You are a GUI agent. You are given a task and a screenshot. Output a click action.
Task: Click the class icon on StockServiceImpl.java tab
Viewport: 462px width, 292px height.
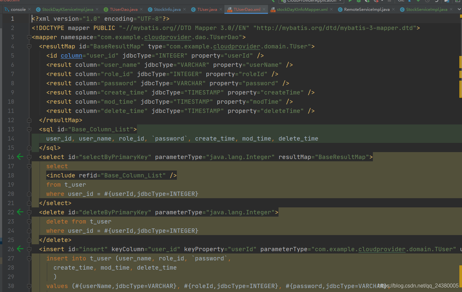[402, 10]
